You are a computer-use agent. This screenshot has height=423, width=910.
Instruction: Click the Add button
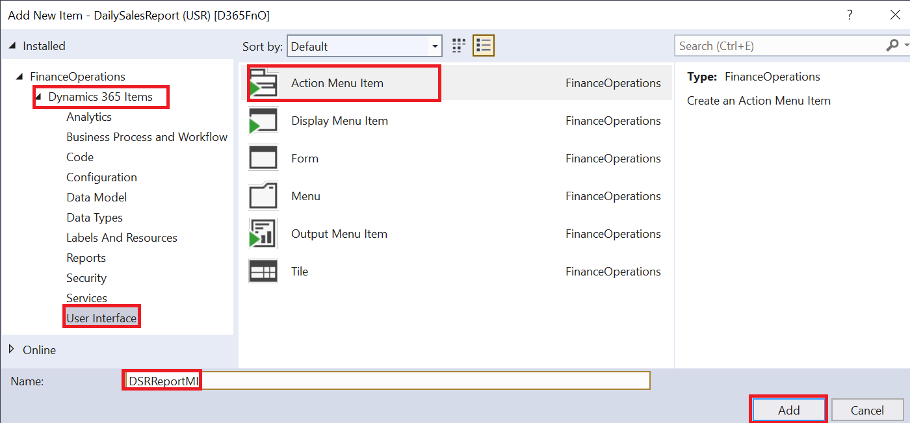(x=788, y=409)
